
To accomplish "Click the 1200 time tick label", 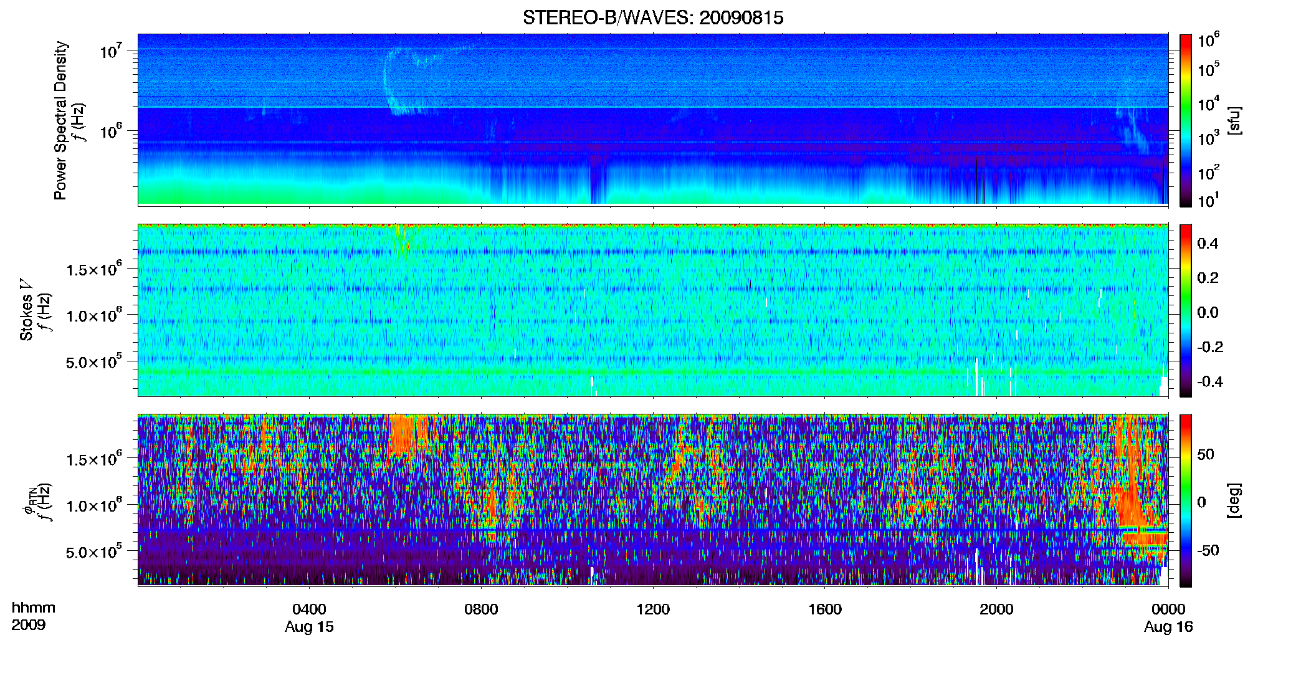I will pyautogui.click(x=653, y=609).
